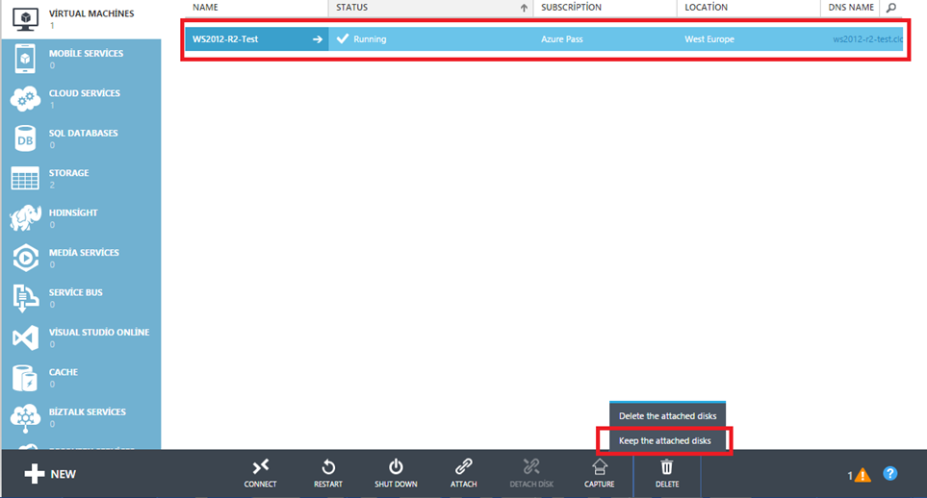
Task: Choose Keep the attached disks
Action: pos(665,440)
